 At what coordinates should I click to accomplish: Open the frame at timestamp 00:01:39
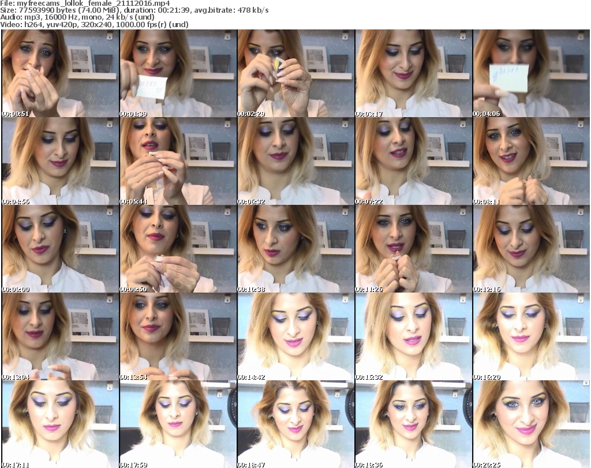178,73
